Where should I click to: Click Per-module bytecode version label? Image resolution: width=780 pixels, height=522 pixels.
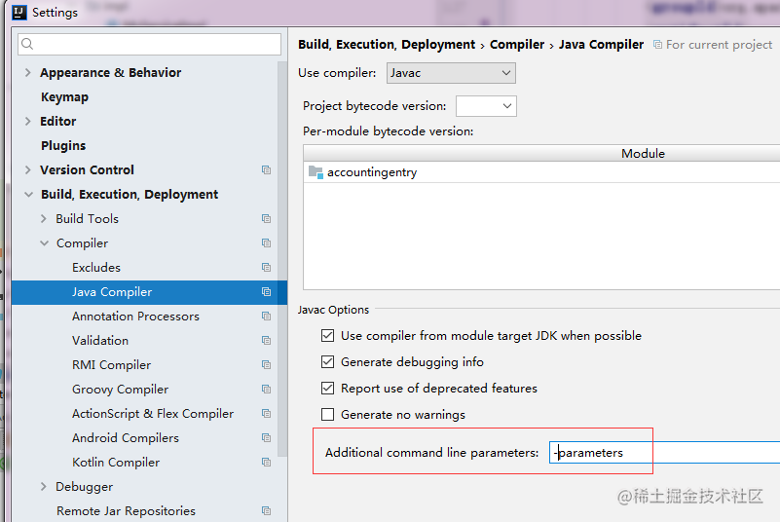388,131
